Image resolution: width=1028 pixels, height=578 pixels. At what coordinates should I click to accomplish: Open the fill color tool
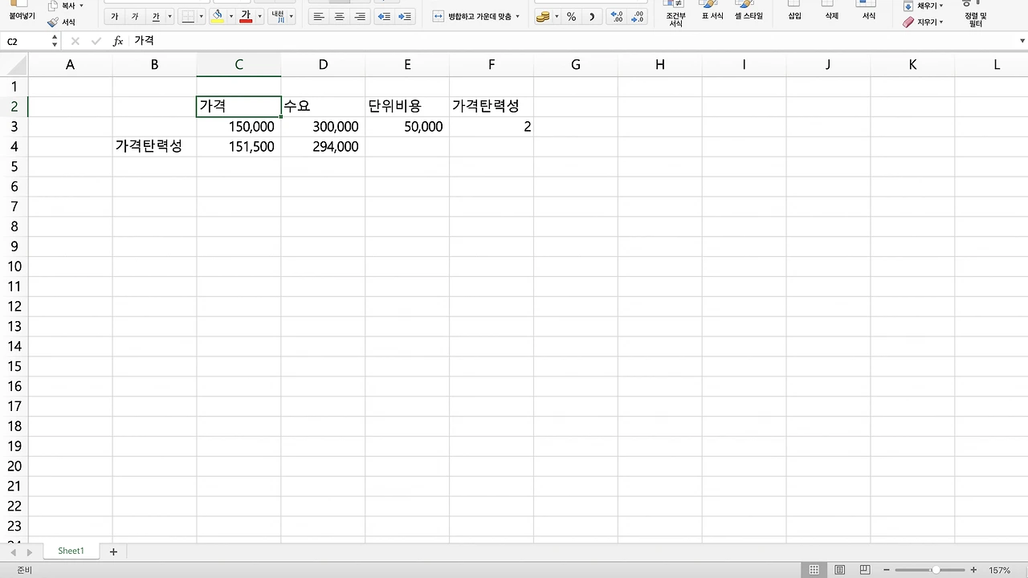[217, 16]
